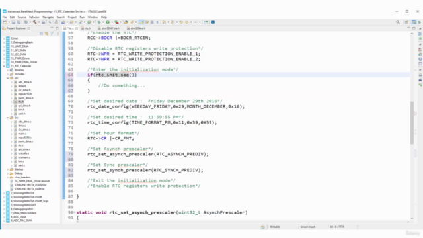Expand the chip_headers folder
Viewport: 423px width, 238px height.
(x=8, y=177)
